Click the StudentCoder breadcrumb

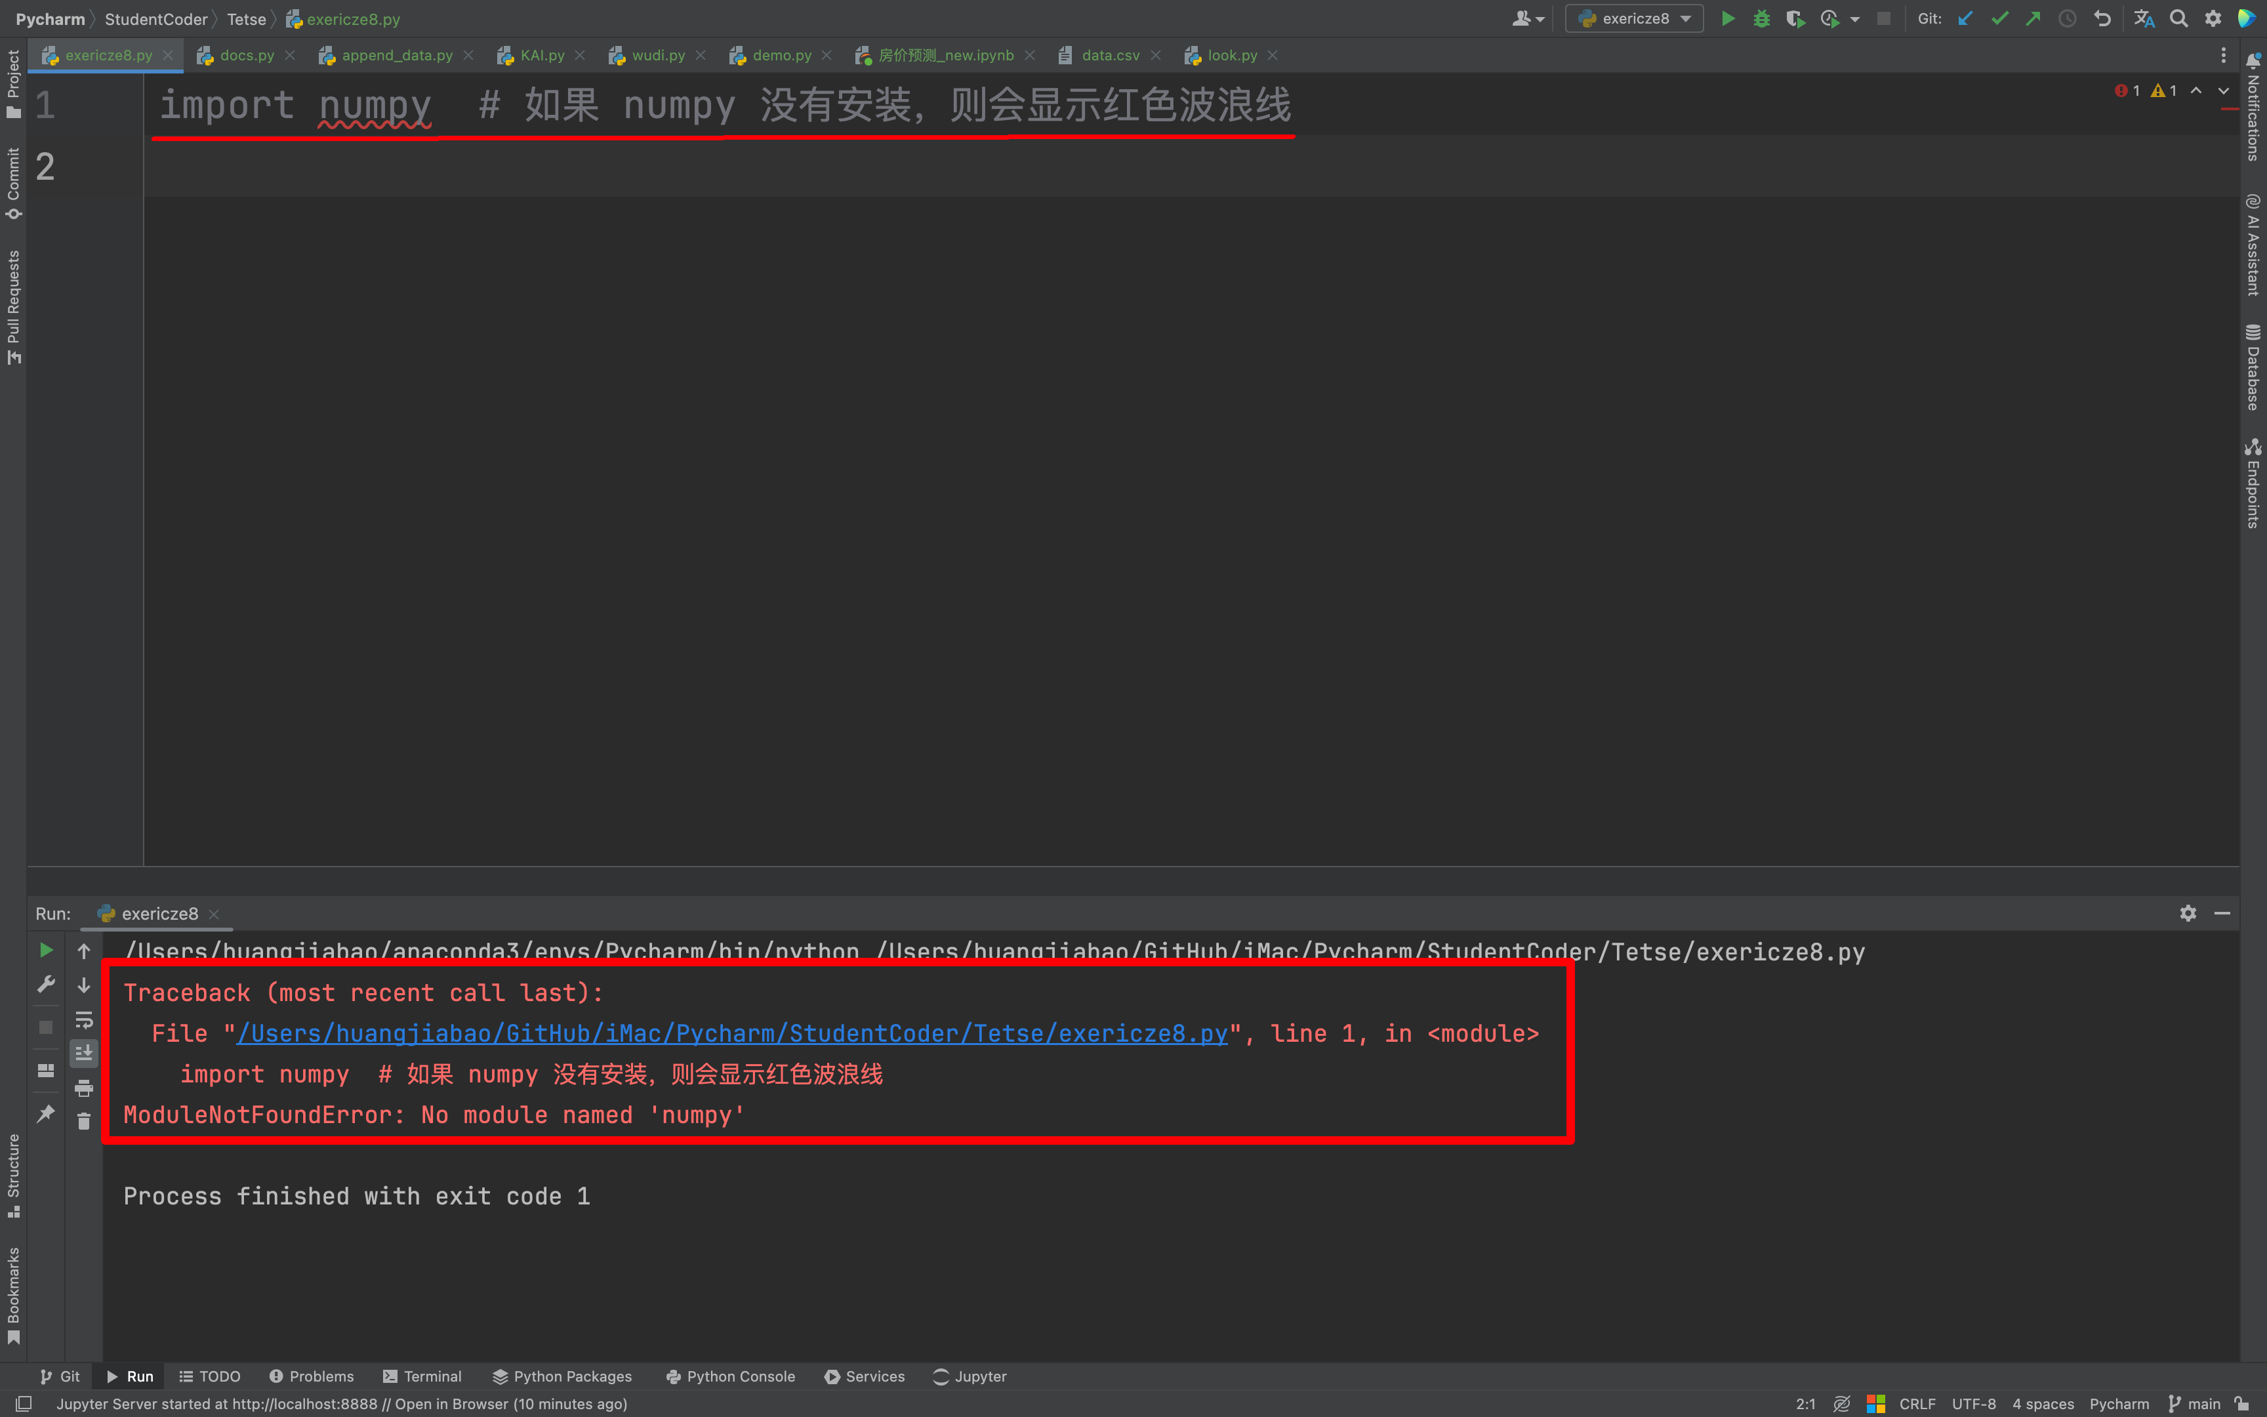[155, 19]
